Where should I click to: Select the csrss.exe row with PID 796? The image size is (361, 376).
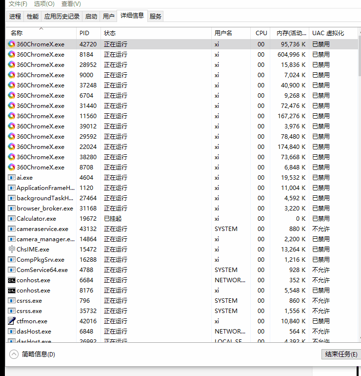coord(182,300)
